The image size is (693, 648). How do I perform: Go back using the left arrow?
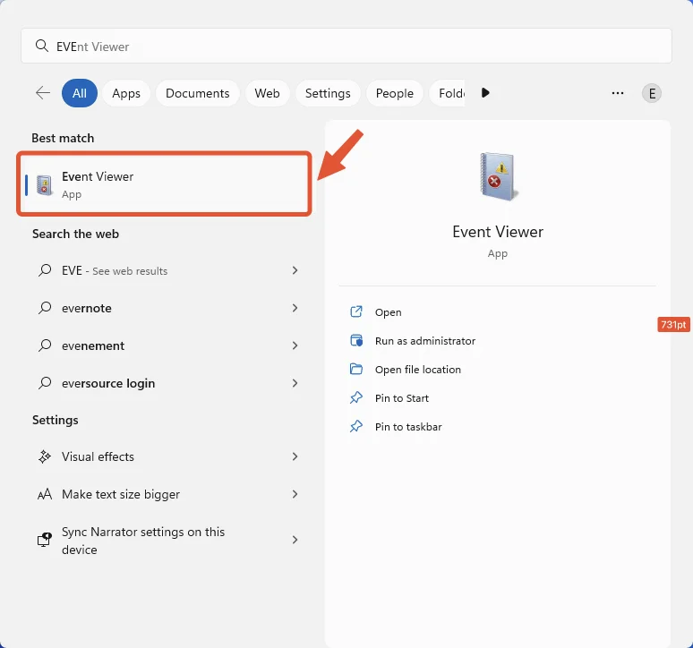coord(43,93)
